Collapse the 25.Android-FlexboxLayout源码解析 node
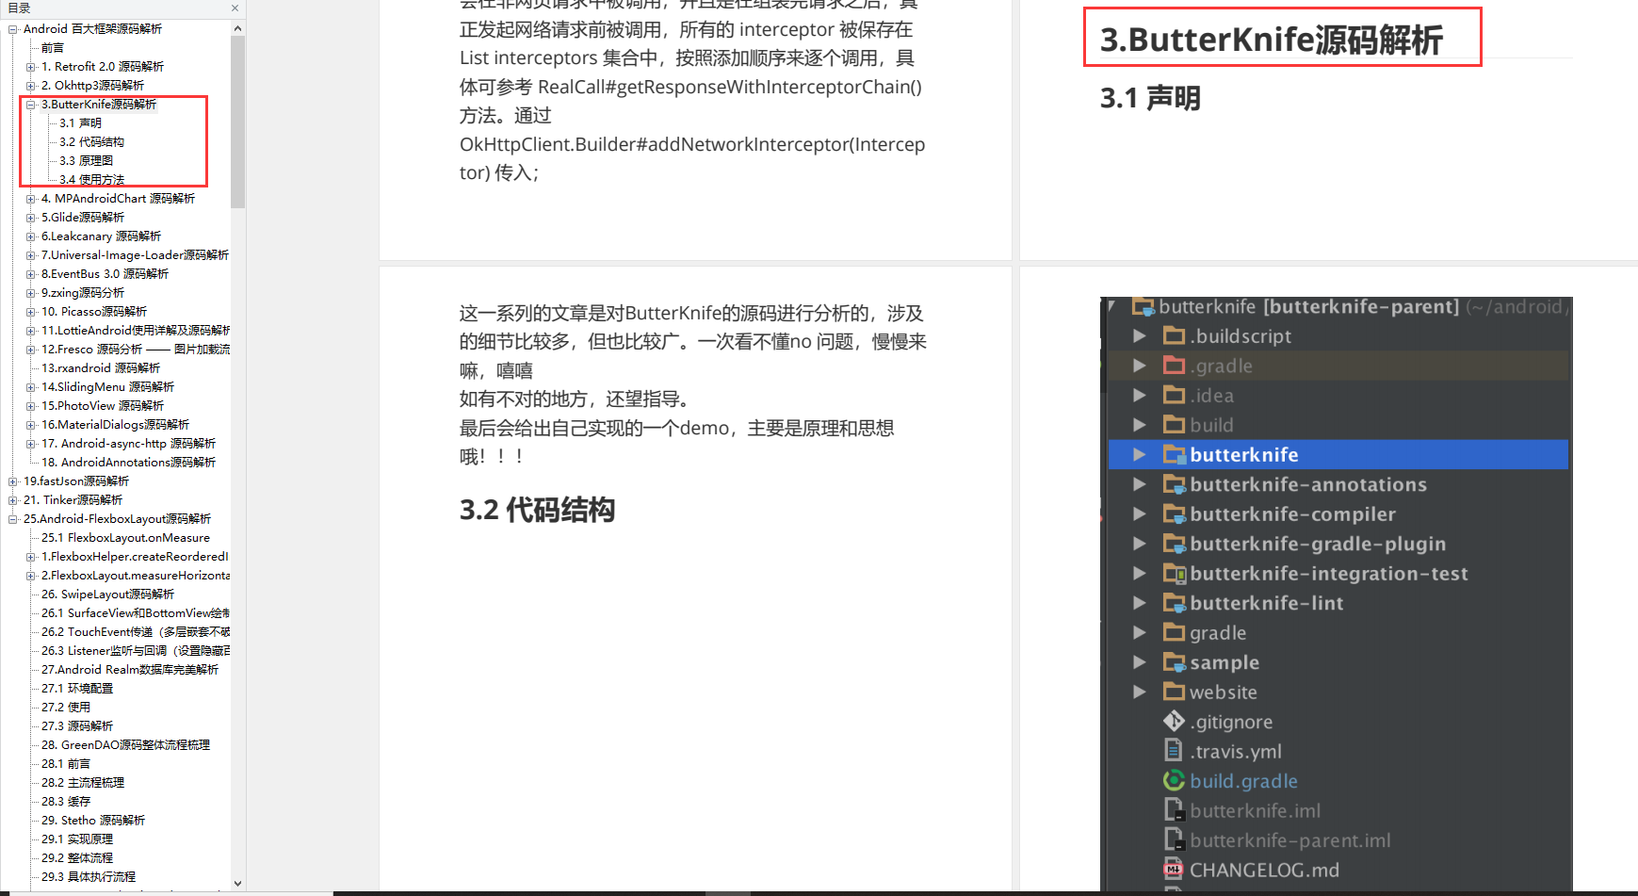Viewport: 1638px width, 896px height. 13,519
